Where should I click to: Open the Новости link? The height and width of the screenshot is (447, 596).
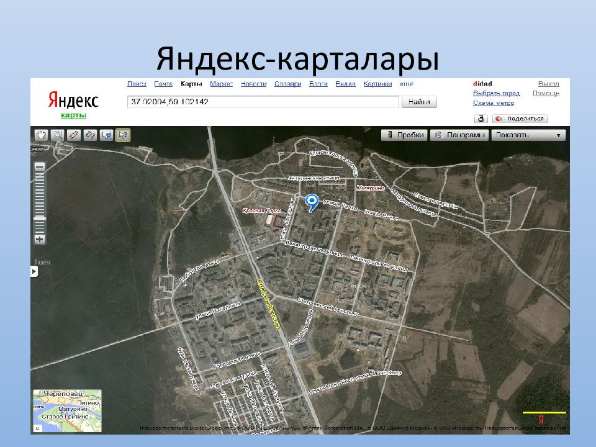253,84
